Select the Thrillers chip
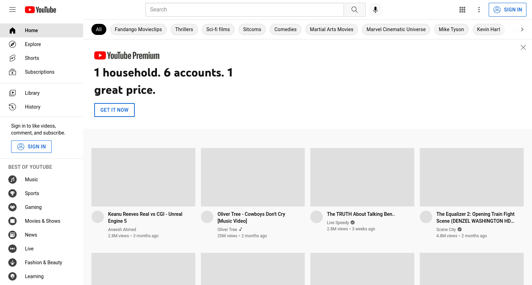The height and width of the screenshot is (285, 532). [184, 29]
